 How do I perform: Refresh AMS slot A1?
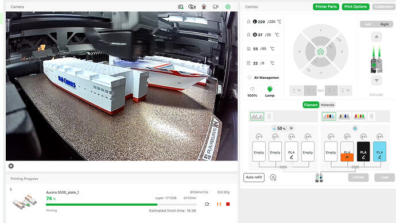pos(259,137)
